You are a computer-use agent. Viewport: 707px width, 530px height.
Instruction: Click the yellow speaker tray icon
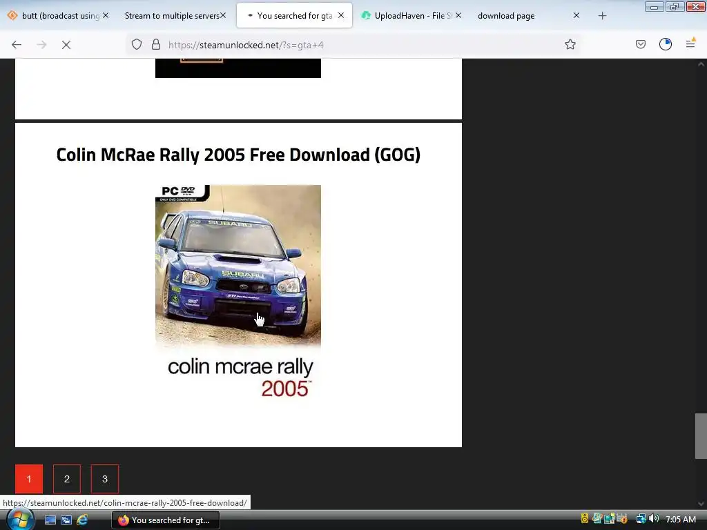coord(585,519)
